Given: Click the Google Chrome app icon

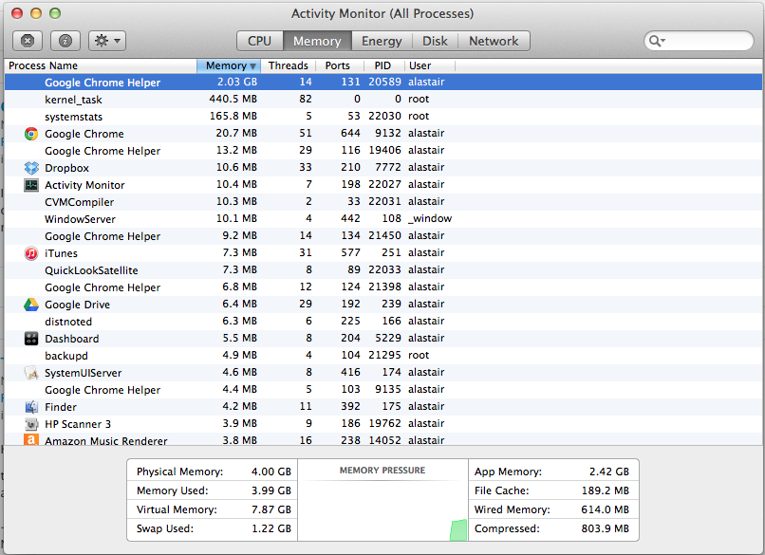Looking at the screenshot, I should [31, 134].
